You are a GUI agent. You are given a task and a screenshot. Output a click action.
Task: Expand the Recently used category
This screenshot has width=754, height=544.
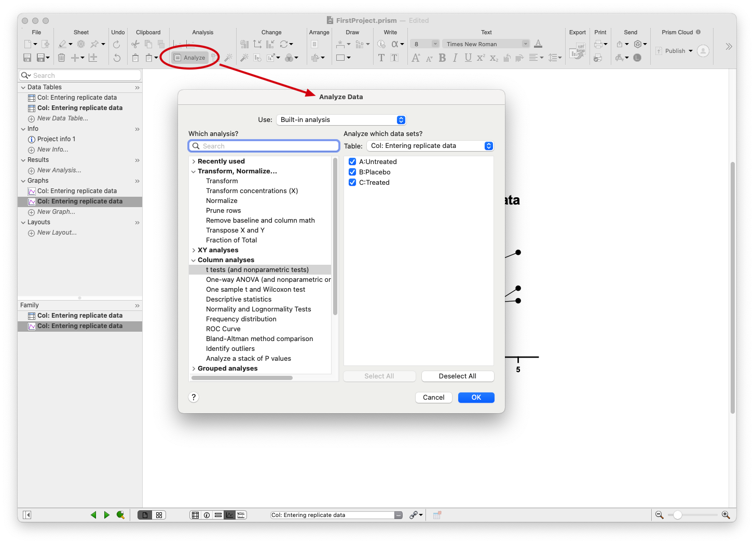click(x=194, y=161)
